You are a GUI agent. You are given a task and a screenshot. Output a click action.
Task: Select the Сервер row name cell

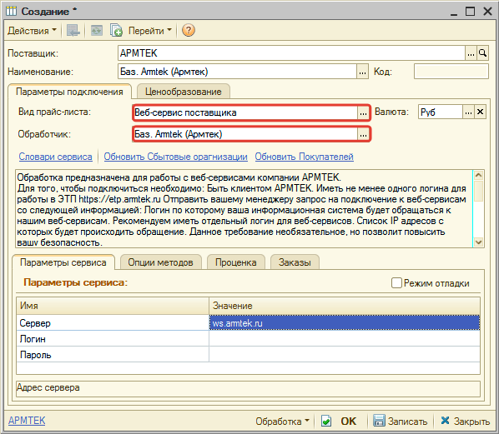(x=113, y=323)
